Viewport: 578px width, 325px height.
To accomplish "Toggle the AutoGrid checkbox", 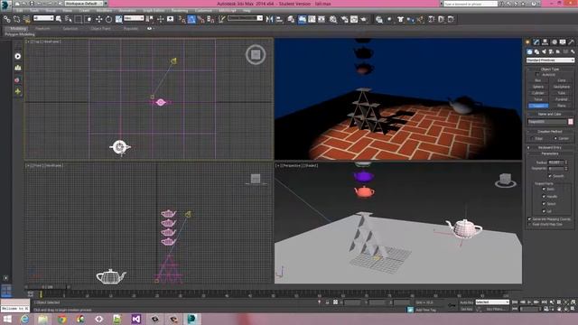I will coord(537,74).
